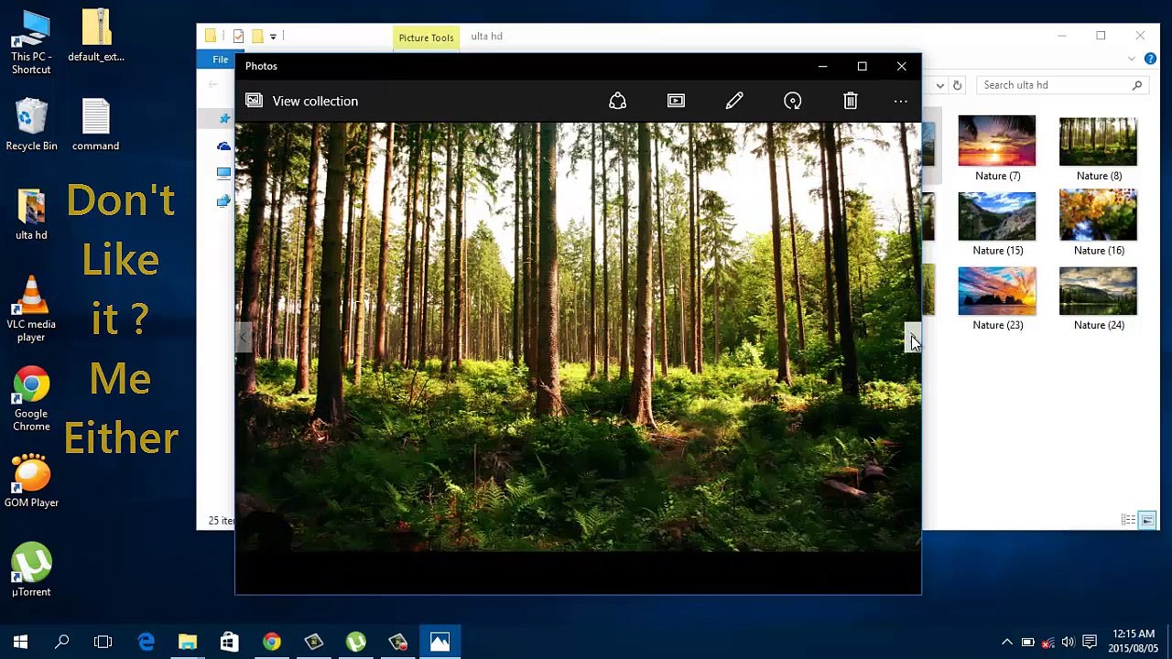This screenshot has width=1172, height=659.
Task: Click the taskbar search magnifier
Action: [62, 642]
